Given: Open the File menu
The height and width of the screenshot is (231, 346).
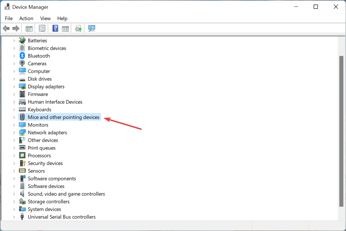Looking at the screenshot, I should coord(9,18).
